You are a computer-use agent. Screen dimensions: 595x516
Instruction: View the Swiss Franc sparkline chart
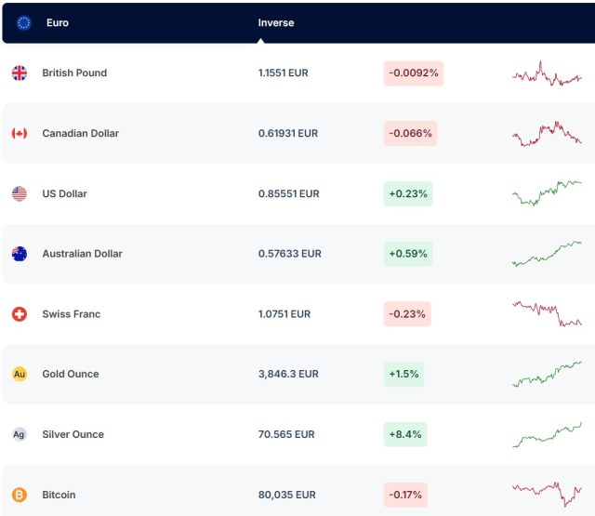(x=547, y=313)
